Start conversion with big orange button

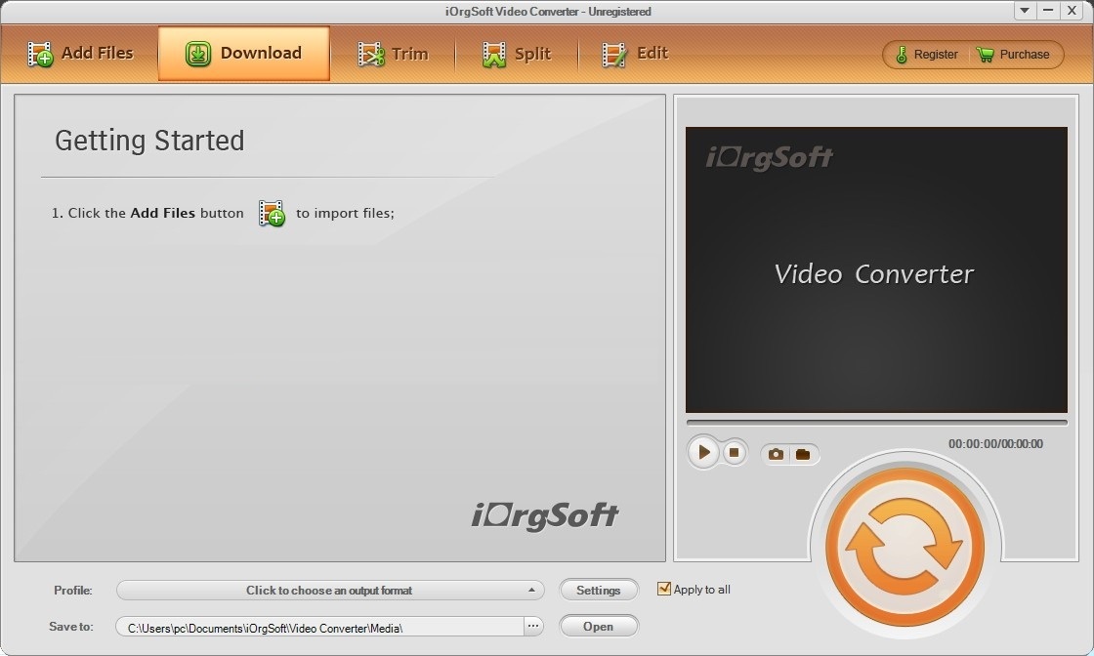(x=905, y=548)
